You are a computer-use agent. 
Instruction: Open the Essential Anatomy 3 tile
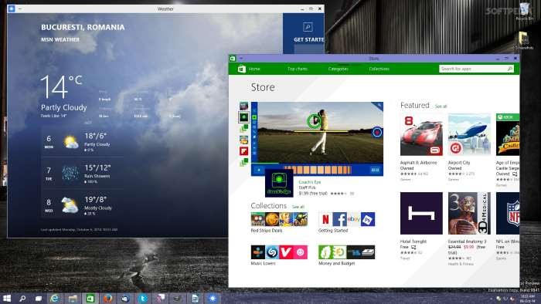pos(469,214)
